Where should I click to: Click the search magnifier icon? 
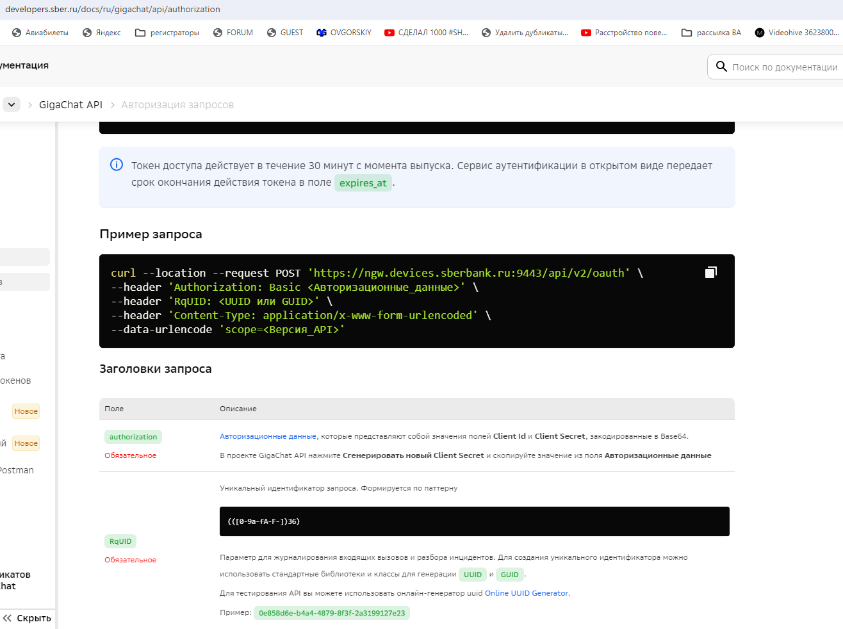(721, 67)
